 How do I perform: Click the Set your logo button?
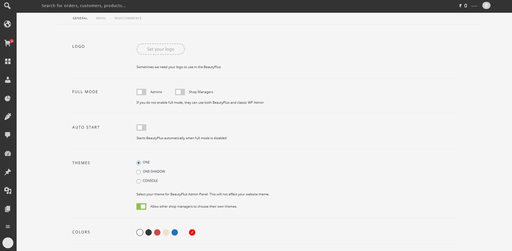(x=161, y=49)
